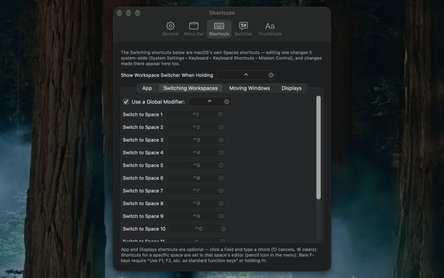Click the "Show Workspace Switcher When Holding" label
Image resolution: width=444 pixels, height=278 pixels.
[x=167, y=75]
